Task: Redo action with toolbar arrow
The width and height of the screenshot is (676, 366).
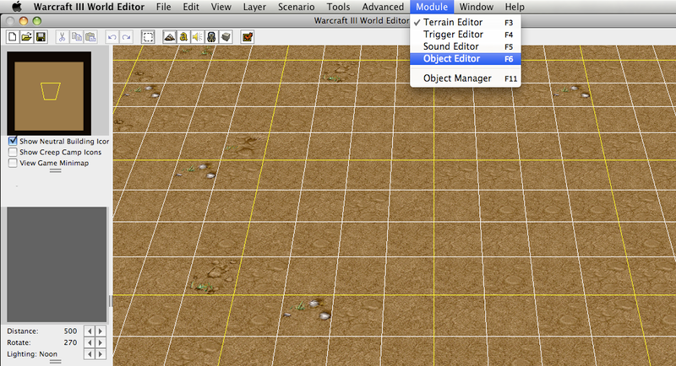Action: pyautogui.click(x=126, y=37)
